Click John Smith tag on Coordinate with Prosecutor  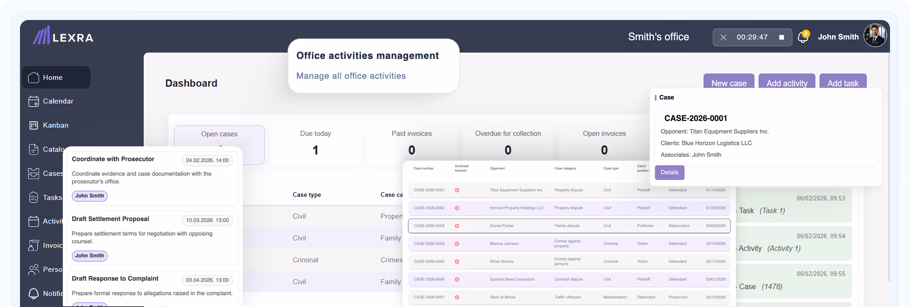point(90,196)
